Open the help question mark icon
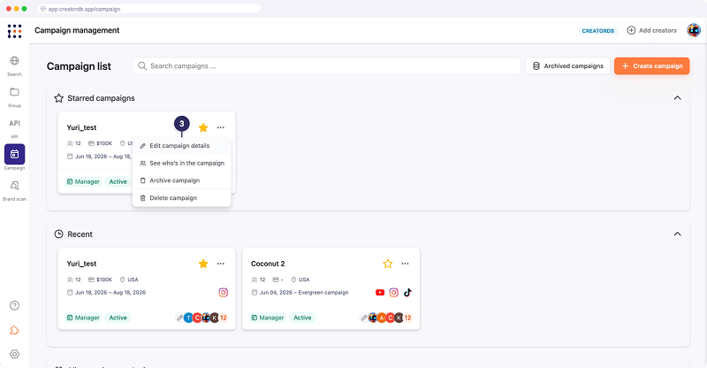 (14, 306)
